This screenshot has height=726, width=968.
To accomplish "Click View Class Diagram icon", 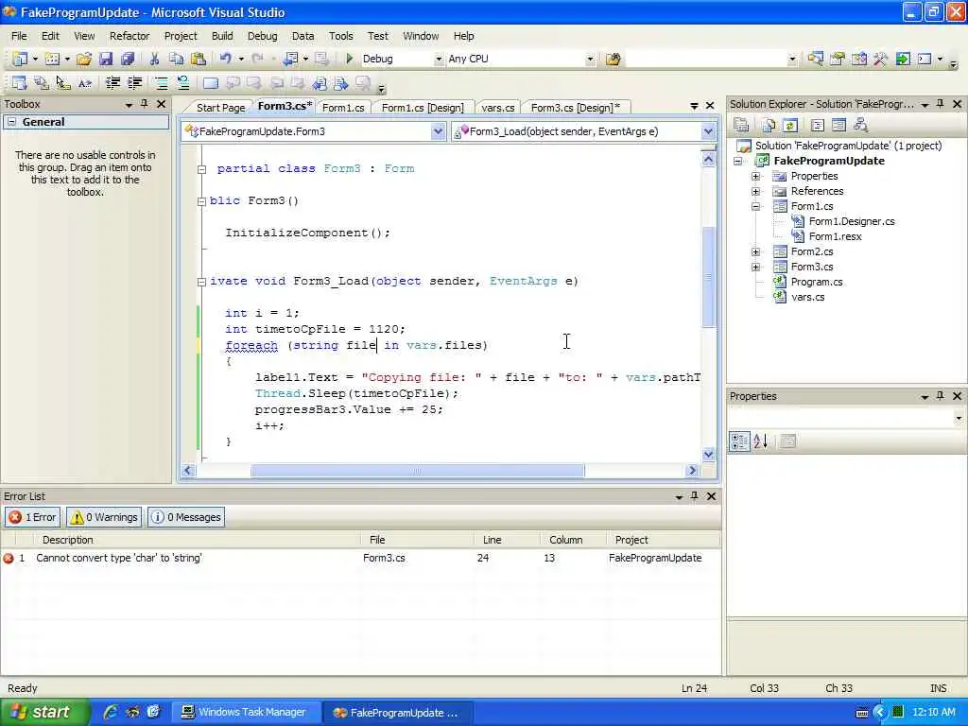I will click(x=860, y=126).
